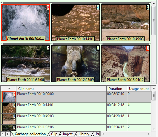Select the waterfall clip thumbnail Planet Earth 00:10:0...
The height and width of the screenshot is (137, 158).
(26, 23)
